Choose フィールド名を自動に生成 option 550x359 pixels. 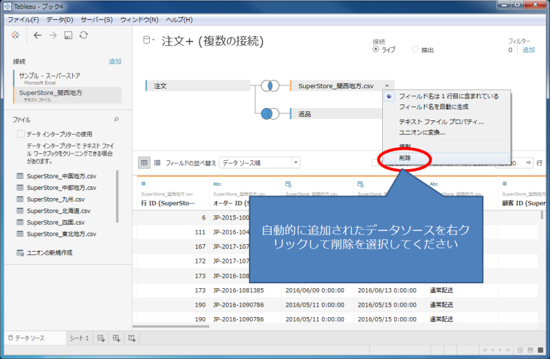click(x=434, y=107)
